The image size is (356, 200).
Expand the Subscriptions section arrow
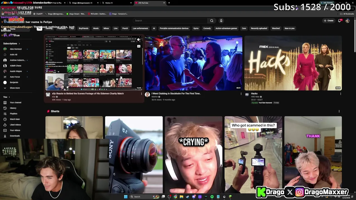click(x=19, y=44)
